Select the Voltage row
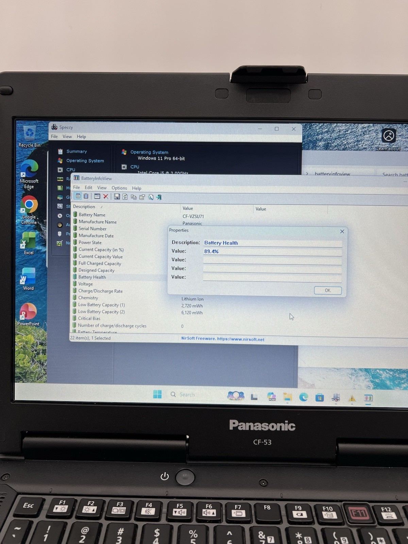Screen dimensions: 408x544 click(x=85, y=284)
